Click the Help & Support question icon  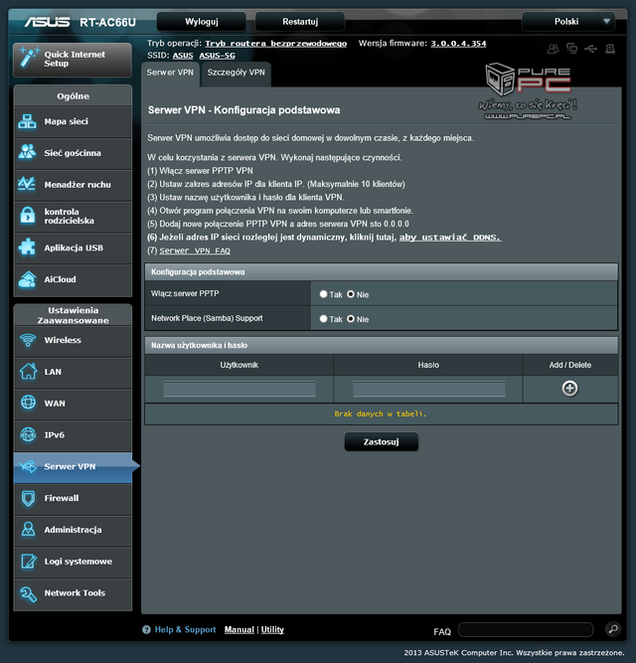146,629
